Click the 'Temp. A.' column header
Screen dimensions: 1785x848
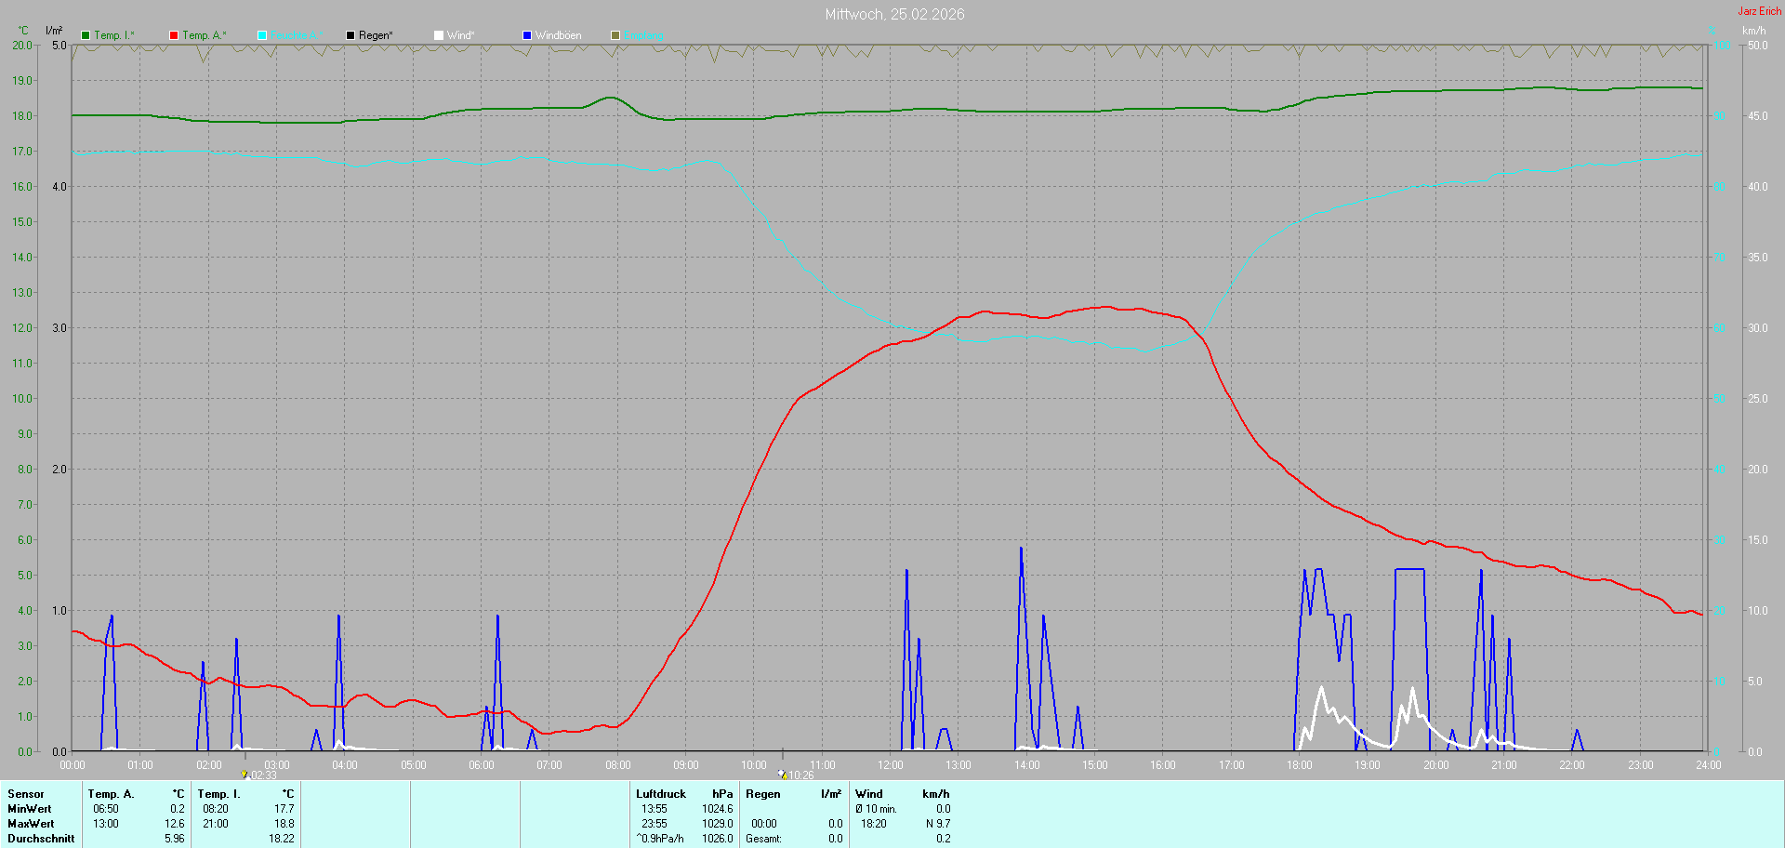click(112, 794)
